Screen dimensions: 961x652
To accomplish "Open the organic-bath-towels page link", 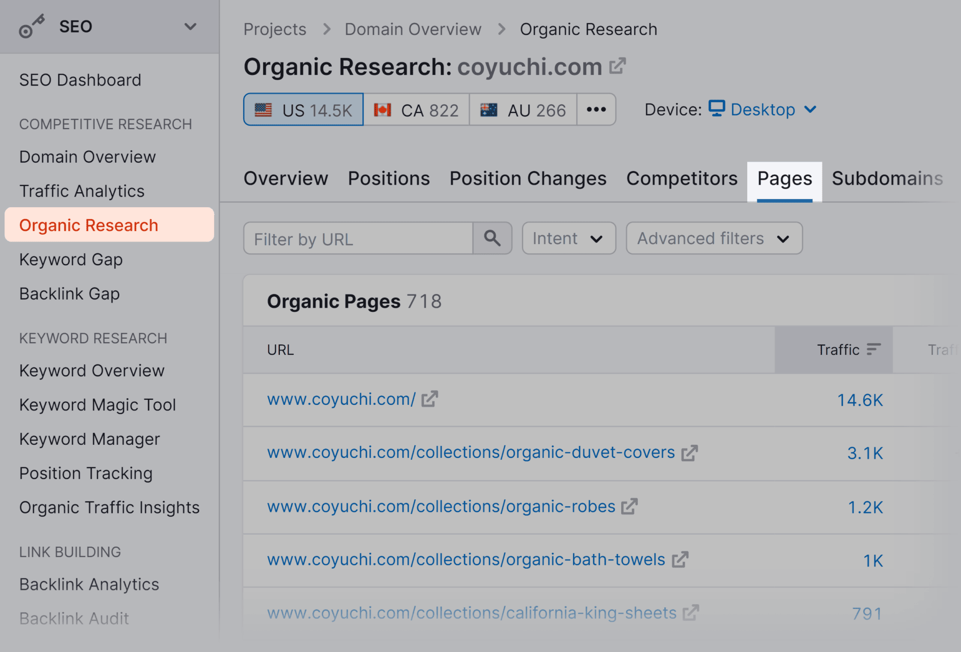I will 465,559.
